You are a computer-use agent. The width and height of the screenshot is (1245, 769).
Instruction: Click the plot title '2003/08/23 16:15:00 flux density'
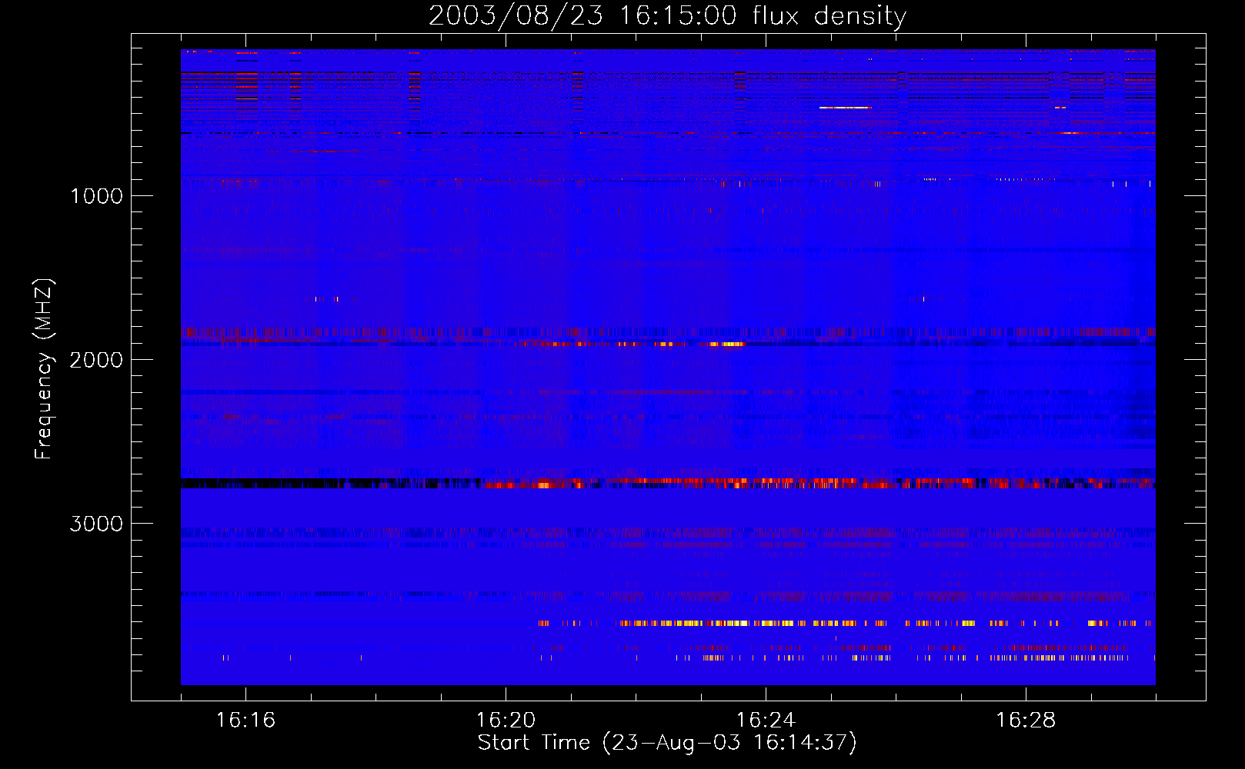[x=667, y=16]
